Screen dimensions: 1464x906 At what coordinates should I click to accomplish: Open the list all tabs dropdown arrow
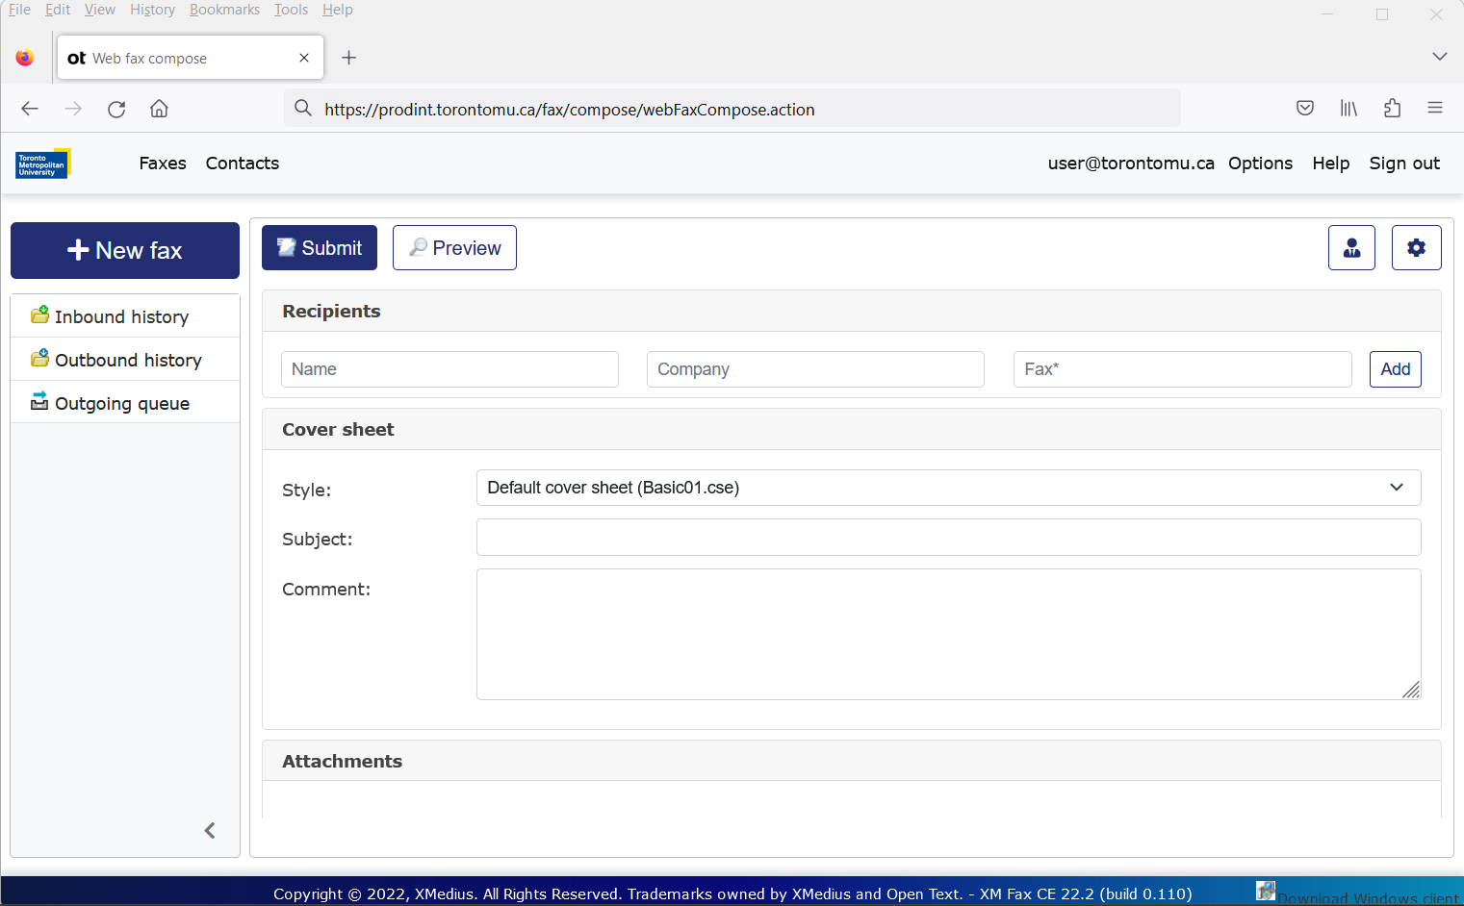click(1439, 57)
